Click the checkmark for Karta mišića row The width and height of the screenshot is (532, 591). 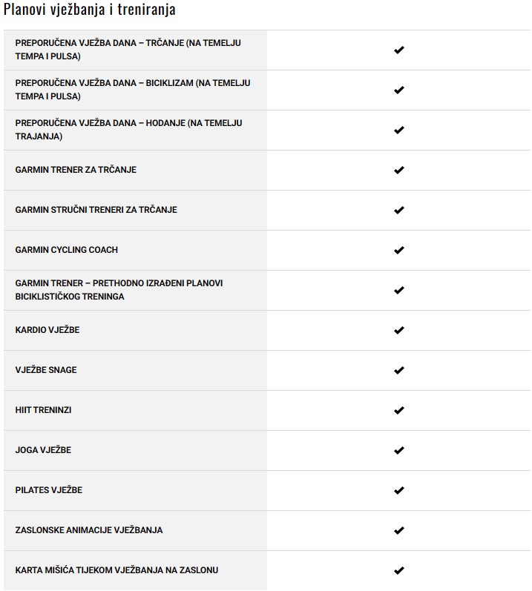(398, 570)
